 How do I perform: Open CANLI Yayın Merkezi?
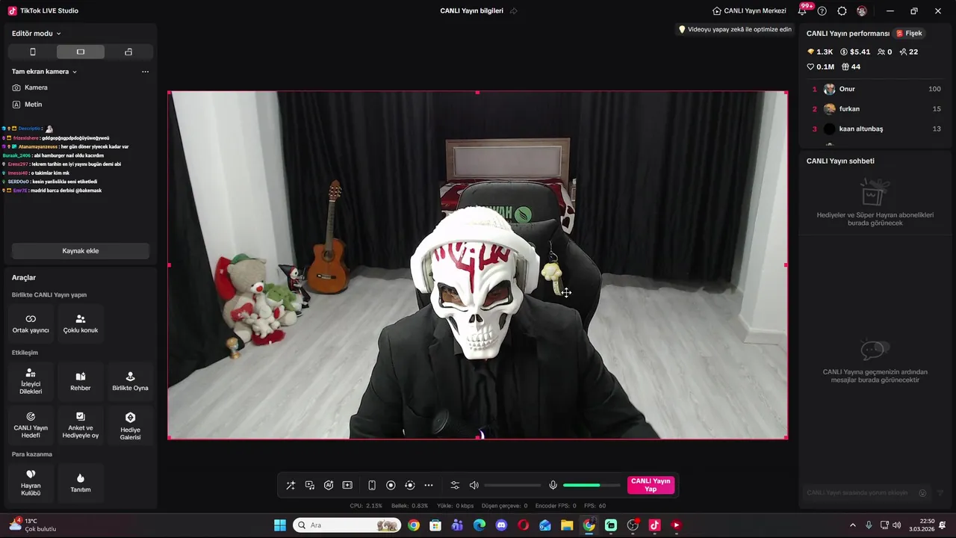tap(749, 11)
